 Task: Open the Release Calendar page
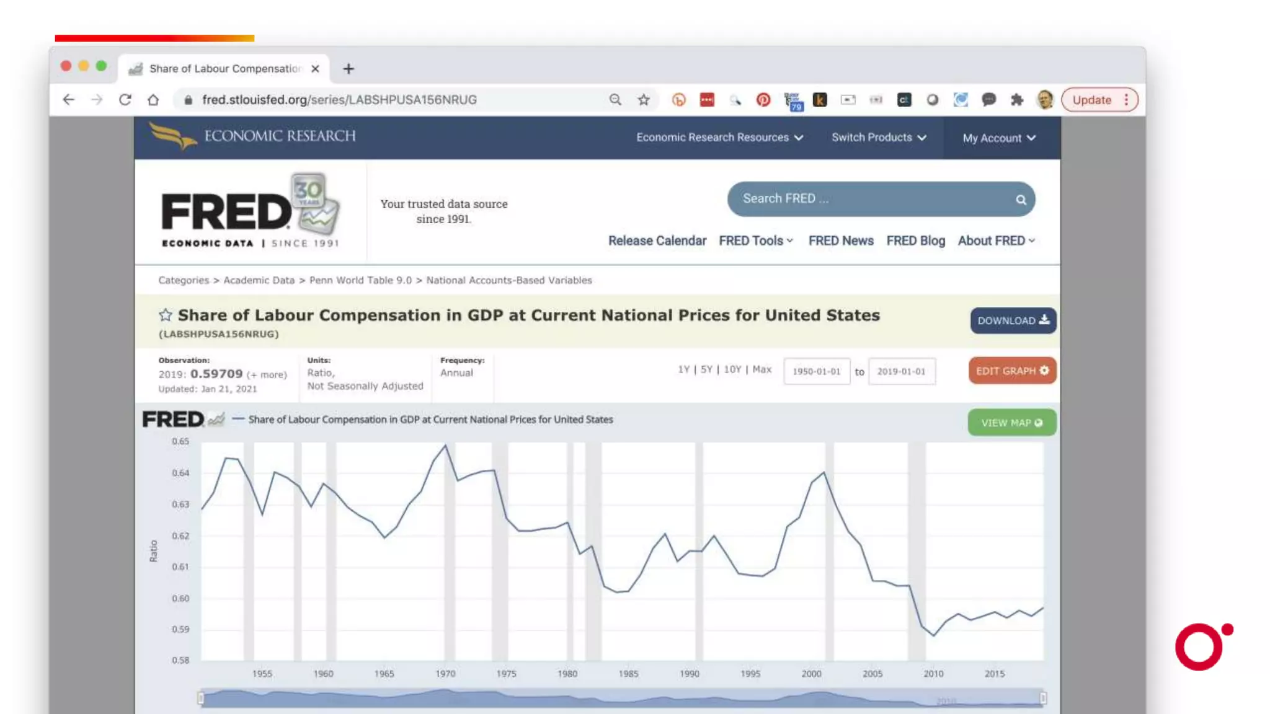click(657, 240)
